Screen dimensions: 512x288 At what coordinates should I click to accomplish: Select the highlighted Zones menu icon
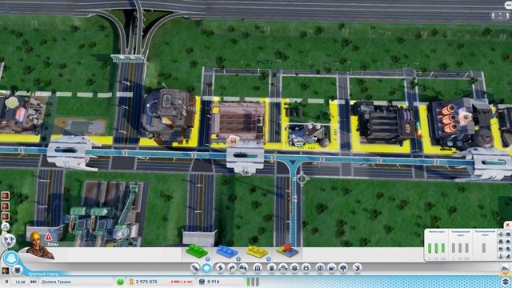pyautogui.click(x=206, y=269)
